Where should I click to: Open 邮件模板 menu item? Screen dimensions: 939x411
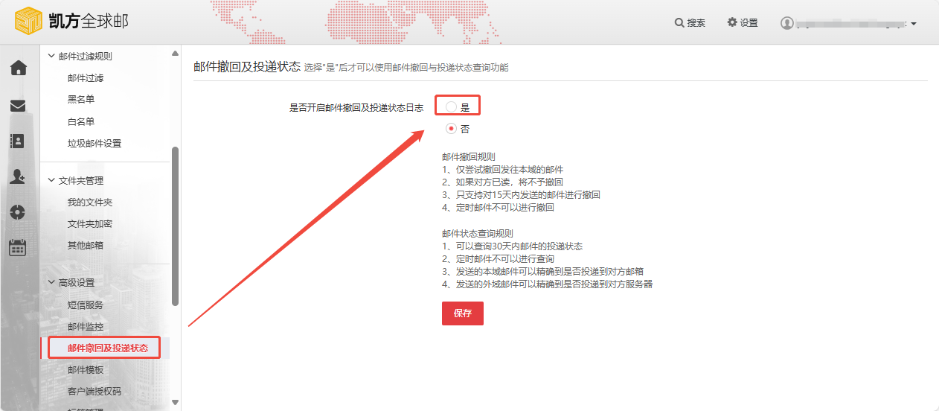click(x=86, y=369)
